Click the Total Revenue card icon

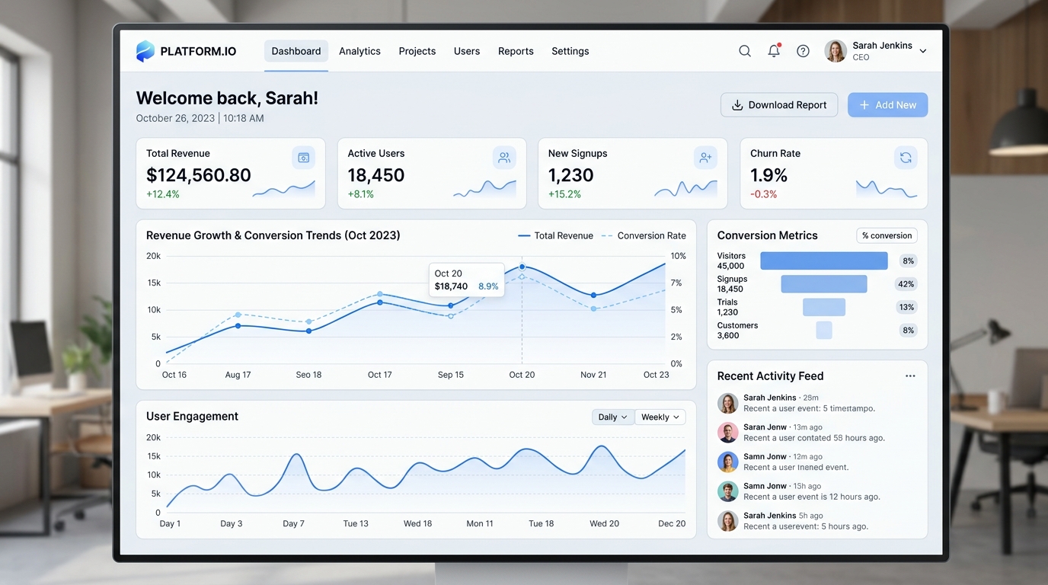click(x=303, y=158)
